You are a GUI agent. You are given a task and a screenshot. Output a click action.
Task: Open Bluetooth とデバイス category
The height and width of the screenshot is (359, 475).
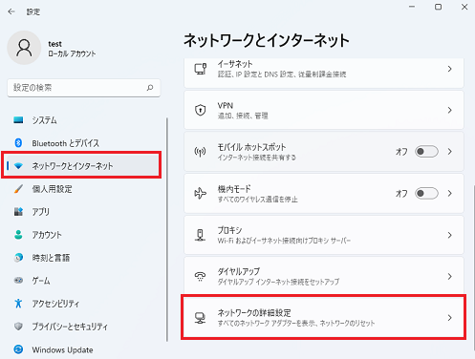click(x=83, y=143)
